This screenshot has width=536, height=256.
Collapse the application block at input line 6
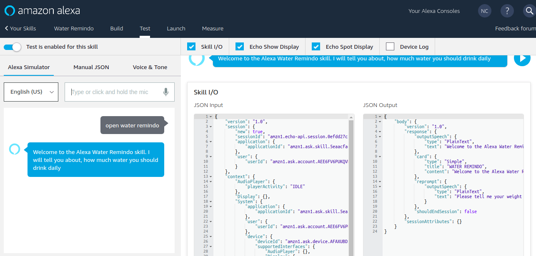pyautogui.click(x=211, y=142)
